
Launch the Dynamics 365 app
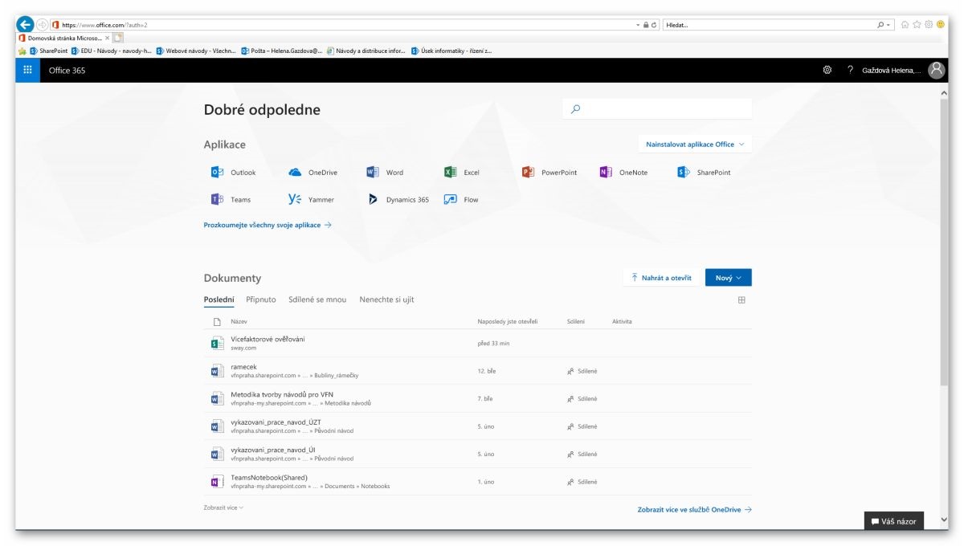coord(398,199)
